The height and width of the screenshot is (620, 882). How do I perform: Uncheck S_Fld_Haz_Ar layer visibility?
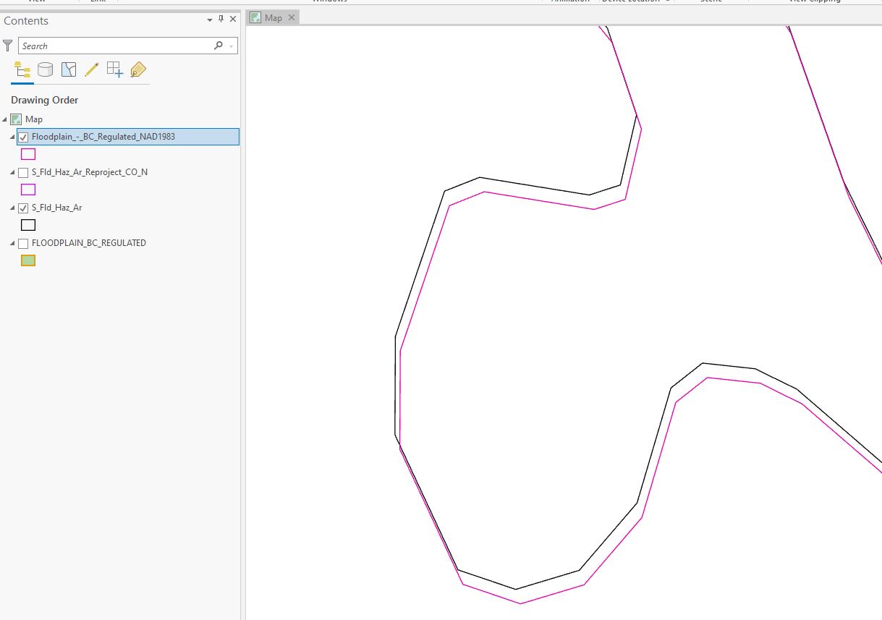click(x=23, y=208)
